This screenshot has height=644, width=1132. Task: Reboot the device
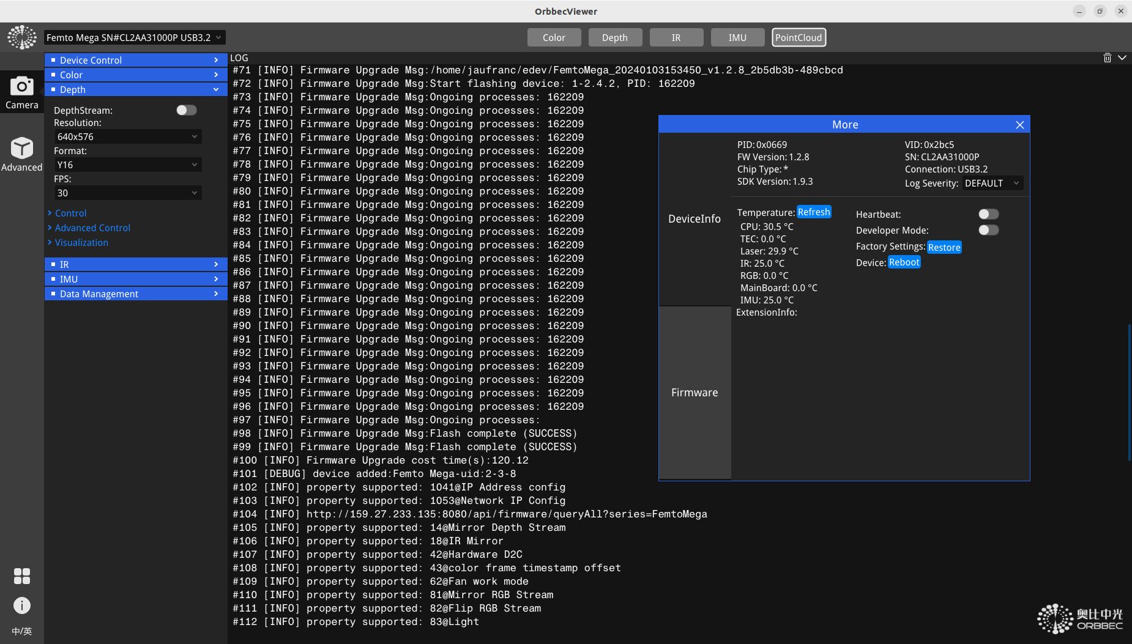click(x=904, y=262)
